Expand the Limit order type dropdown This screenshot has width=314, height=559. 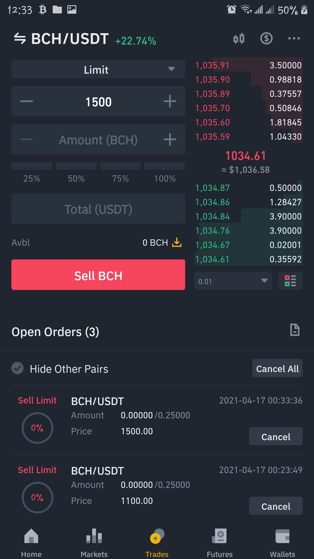[x=98, y=69]
